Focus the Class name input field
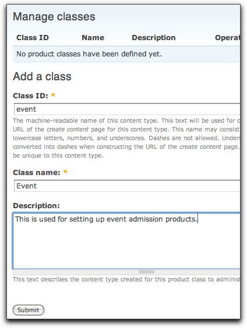 click(127, 186)
